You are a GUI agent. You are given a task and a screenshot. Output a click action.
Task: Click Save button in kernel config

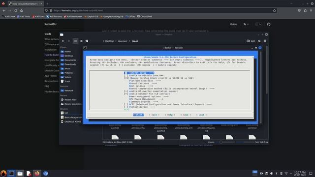coord(186,115)
